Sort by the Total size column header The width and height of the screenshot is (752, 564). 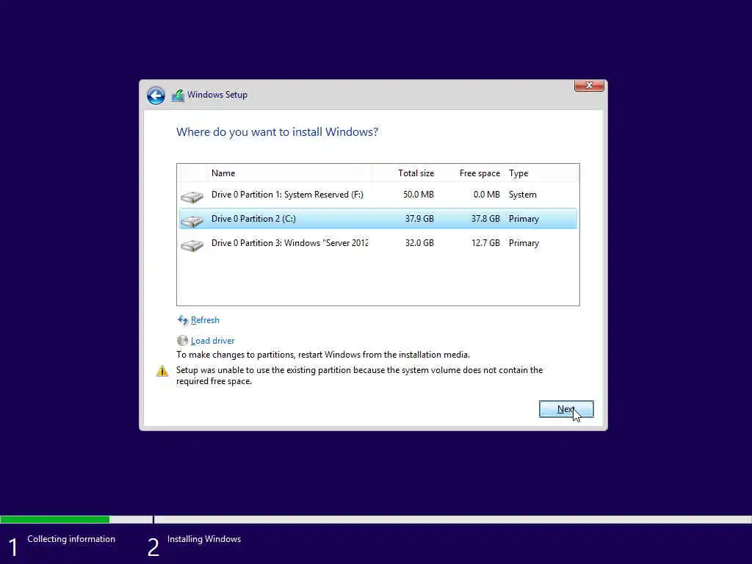click(x=416, y=173)
